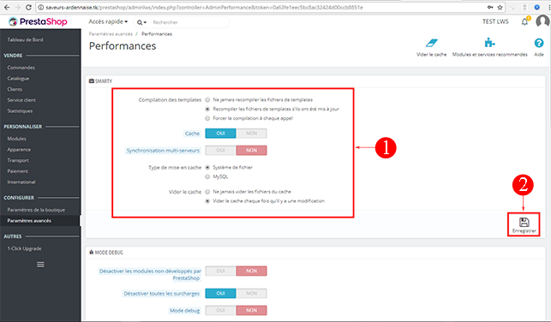Choose Système de fichier cache type
The height and width of the screenshot is (322, 551).
pyautogui.click(x=207, y=168)
